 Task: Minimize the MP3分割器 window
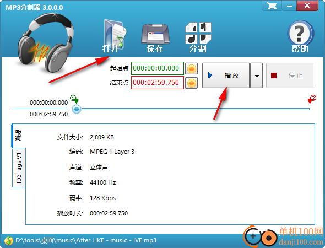click(289, 6)
